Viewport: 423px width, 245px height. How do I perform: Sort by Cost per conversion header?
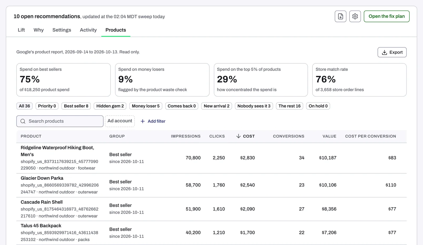click(x=370, y=136)
